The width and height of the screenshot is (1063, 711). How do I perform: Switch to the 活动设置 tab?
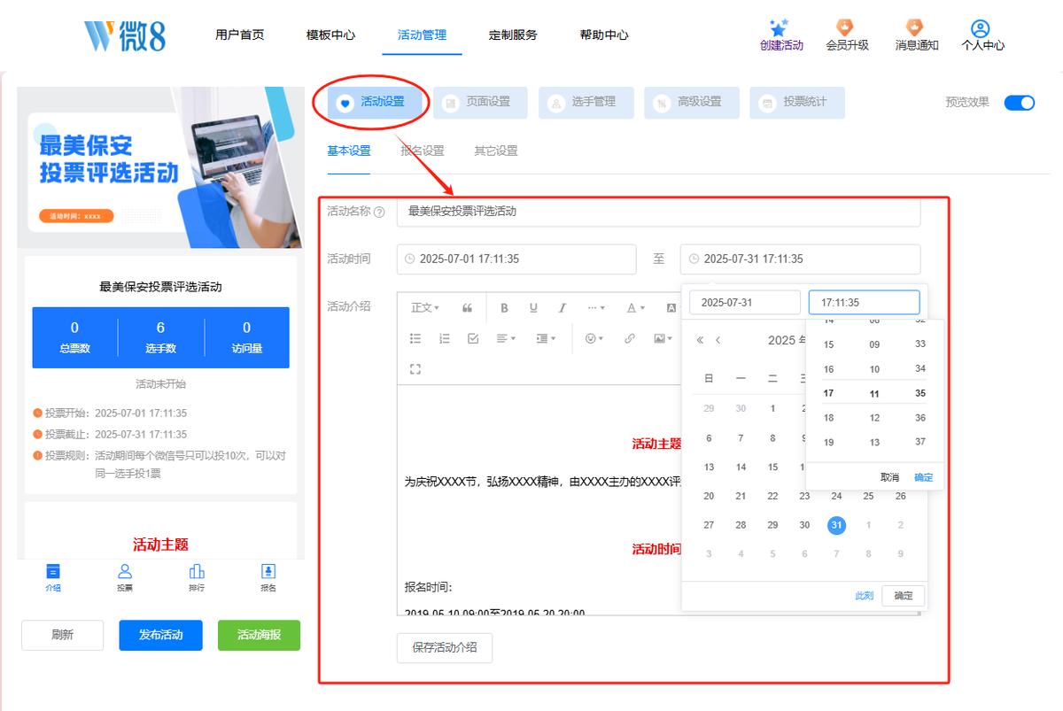coord(375,103)
